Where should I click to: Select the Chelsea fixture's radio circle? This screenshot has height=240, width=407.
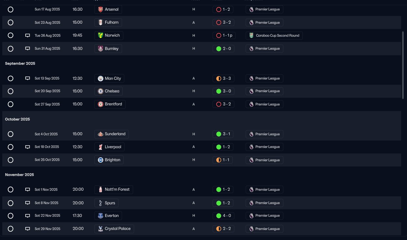(x=10, y=91)
